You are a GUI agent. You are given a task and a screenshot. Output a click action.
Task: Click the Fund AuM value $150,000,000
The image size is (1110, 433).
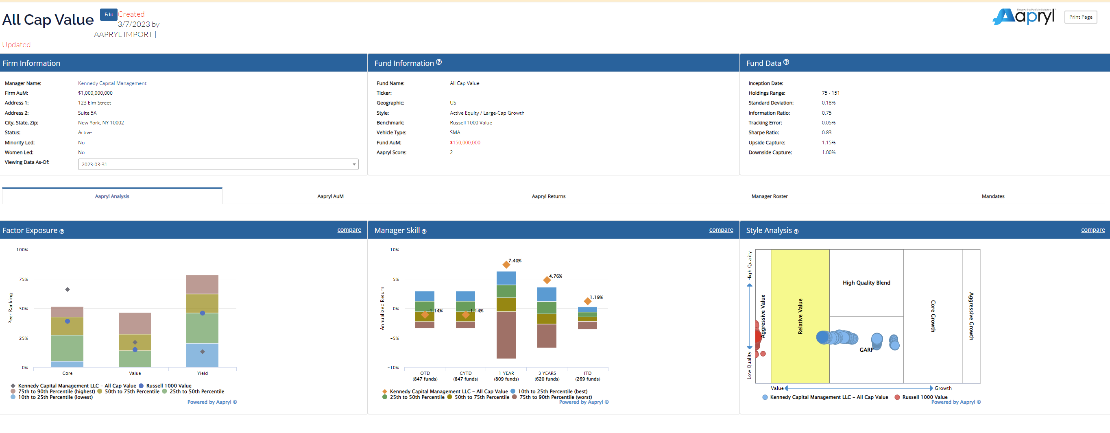465,143
